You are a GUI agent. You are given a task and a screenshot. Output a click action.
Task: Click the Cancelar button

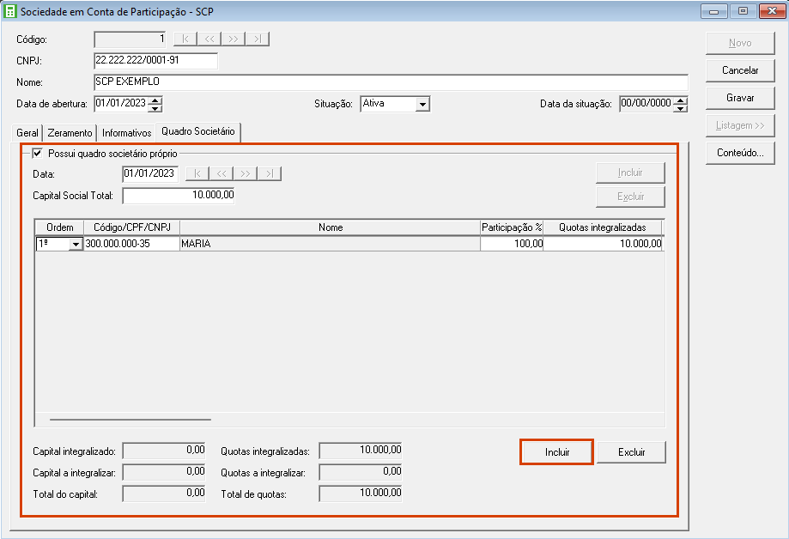click(739, 70)
